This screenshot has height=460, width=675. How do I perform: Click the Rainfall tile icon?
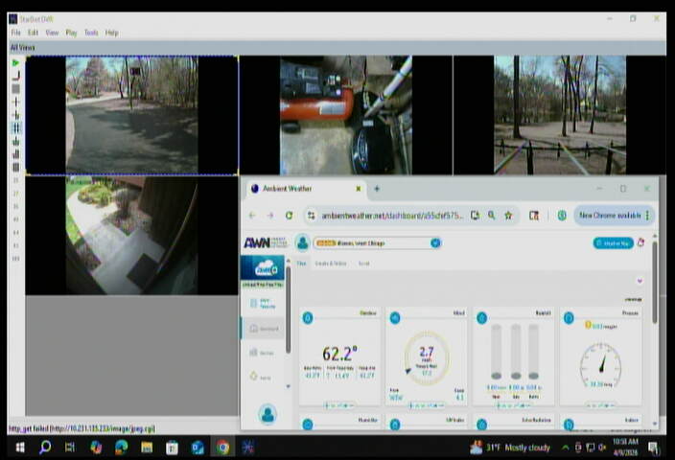481,318
